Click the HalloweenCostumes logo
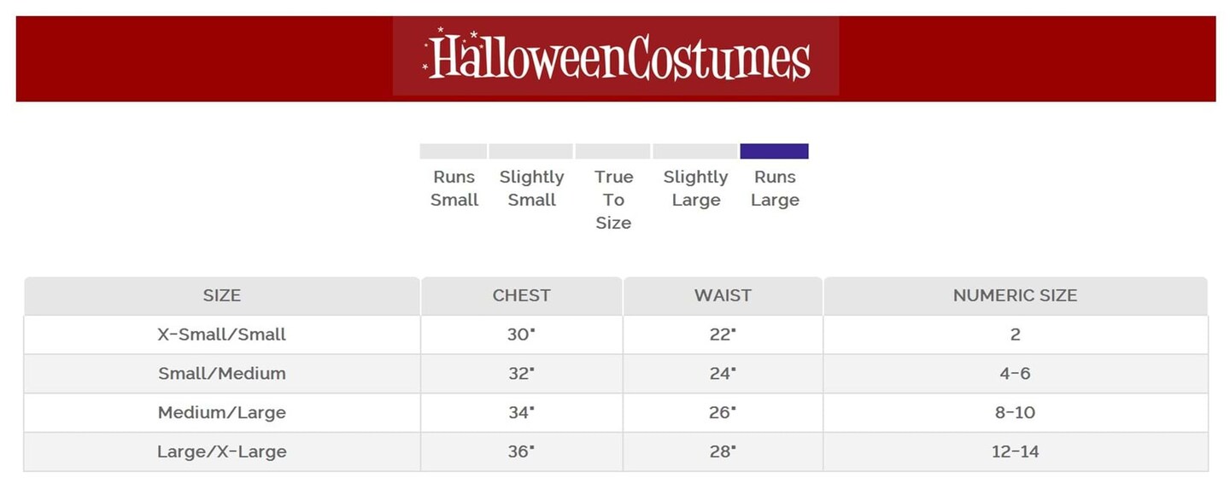The height and width of the screenshot is (495, 1230). click(616, 56)
